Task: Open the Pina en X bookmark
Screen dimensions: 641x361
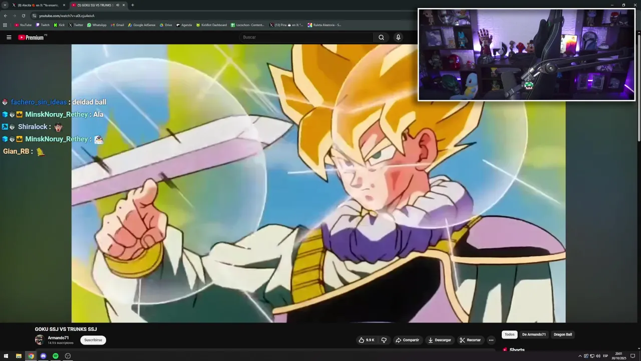Action: (x=286, y=25)
